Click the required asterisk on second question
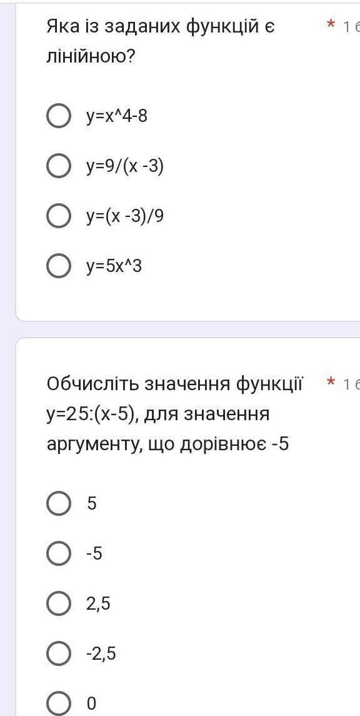Viewport: 360px width, 716px height. [331, 383]
